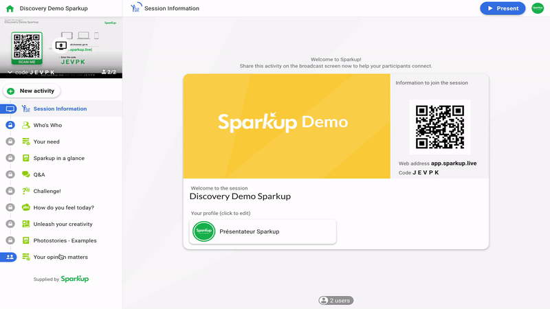Image resolution: width=550 pixels, height=309 pixels.
Task: Collapse the code JEVPK chevron
Action: coord(10,72)
